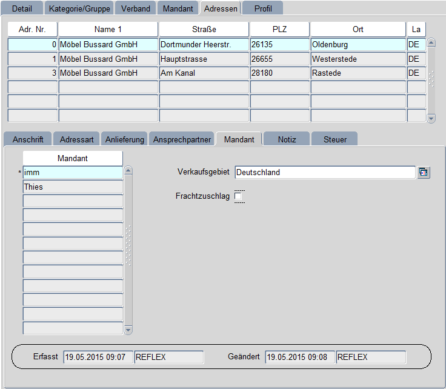Enable the Frachtzuschlag checkbox

pos(238,197)
